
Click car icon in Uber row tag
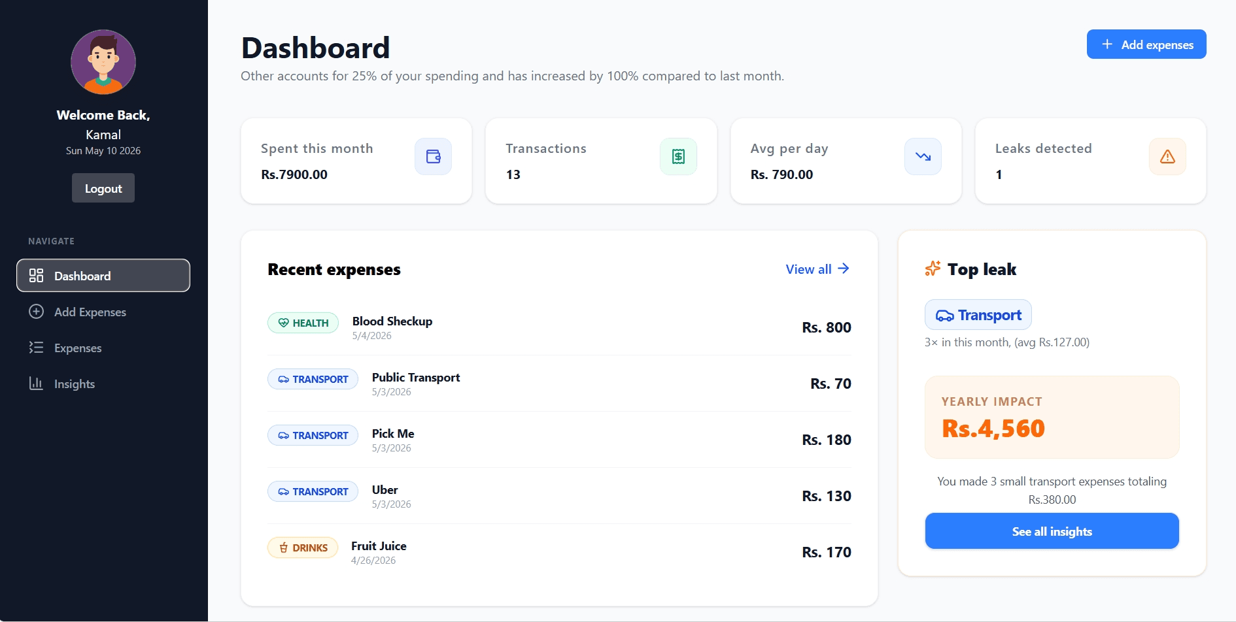click(283, 491)
